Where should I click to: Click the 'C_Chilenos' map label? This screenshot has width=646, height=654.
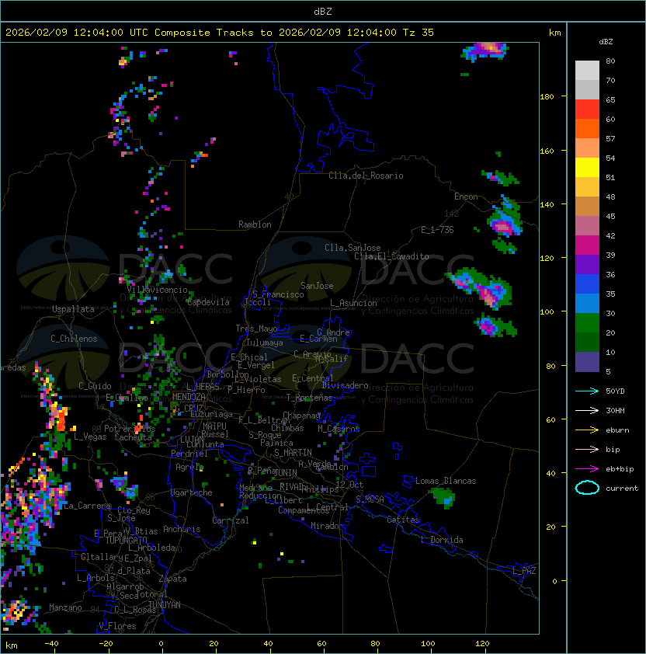pos(74,339)
